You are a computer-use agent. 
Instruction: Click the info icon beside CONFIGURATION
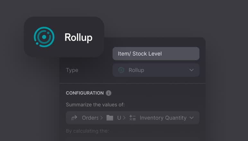coord(109,93)
